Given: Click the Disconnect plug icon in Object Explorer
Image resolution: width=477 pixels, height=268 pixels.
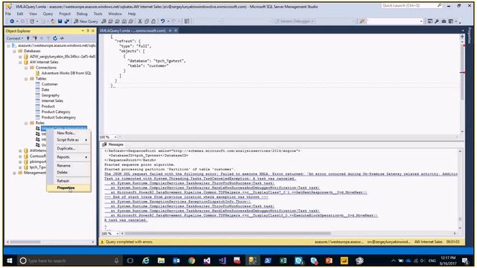Looking at the screenshot, I should point(35,38).
